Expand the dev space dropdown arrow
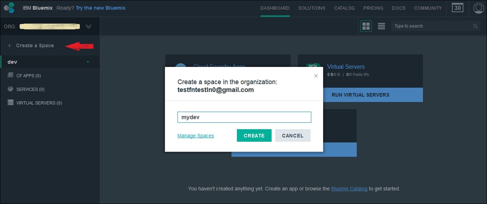Image resolution: width=487 pixels, height=204 pixels. click(88, 62)
